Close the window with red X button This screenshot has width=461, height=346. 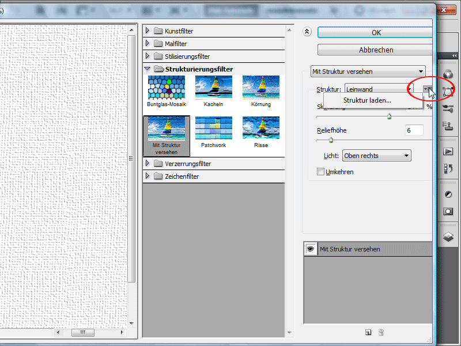click(443, 10)
